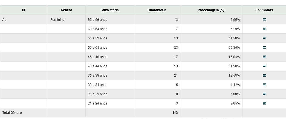Click the Total Gênero row label
This screenshot has width=286, height=119.
[12, 113]
